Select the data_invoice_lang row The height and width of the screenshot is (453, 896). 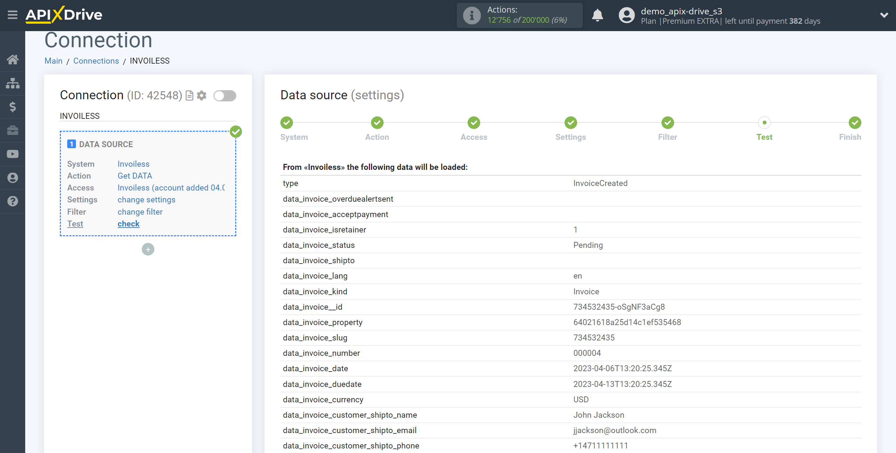point(570,276)
